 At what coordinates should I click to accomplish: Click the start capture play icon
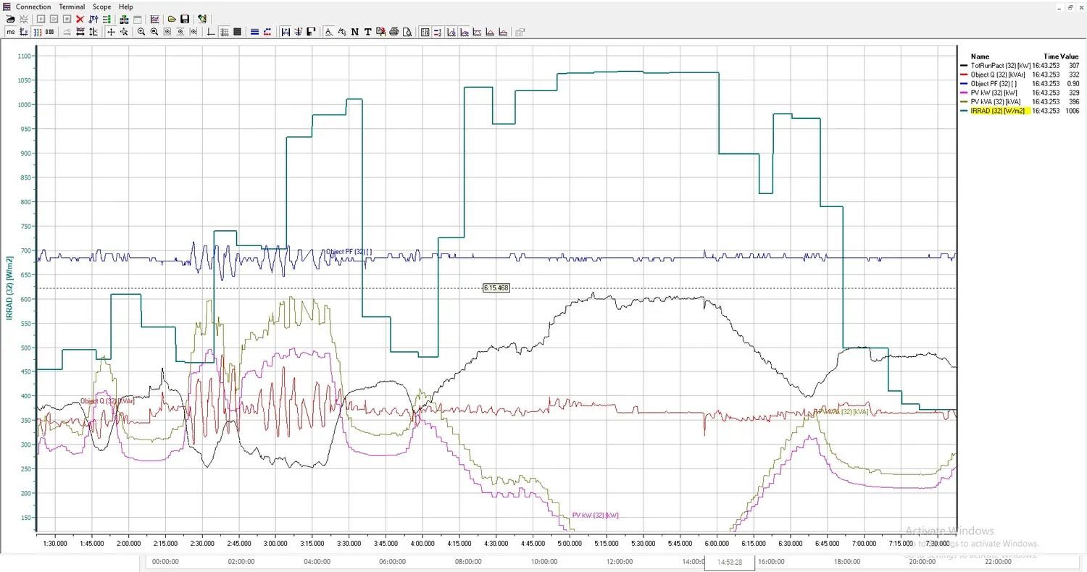click(41, 19)
